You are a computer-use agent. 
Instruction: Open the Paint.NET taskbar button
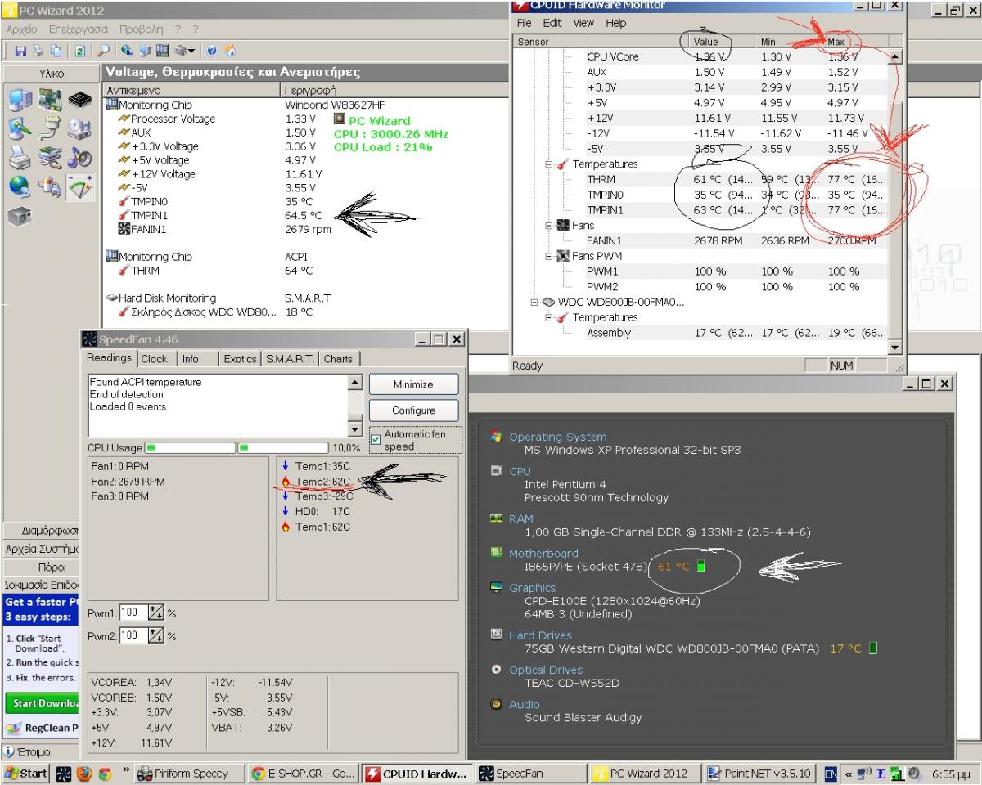point(759,774)
